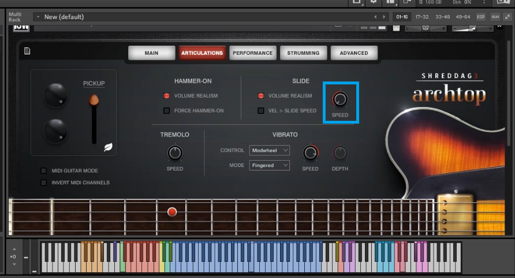Switch to the MAIN tab
515x278 pixels.
pos(151,53)
